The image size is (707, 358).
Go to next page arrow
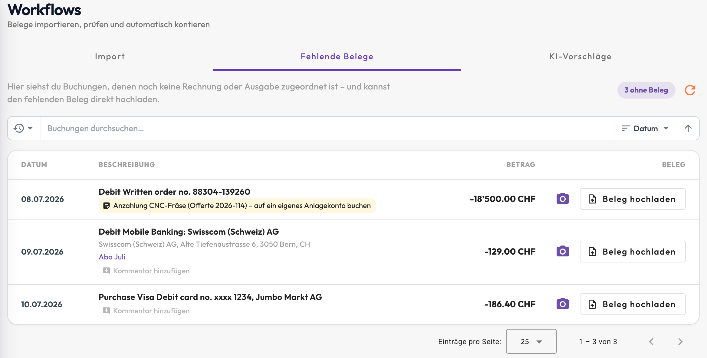point(680,342)
